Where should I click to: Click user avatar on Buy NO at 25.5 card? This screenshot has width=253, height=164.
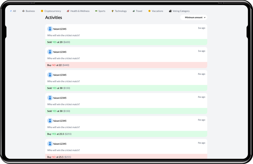pos(50,144)
